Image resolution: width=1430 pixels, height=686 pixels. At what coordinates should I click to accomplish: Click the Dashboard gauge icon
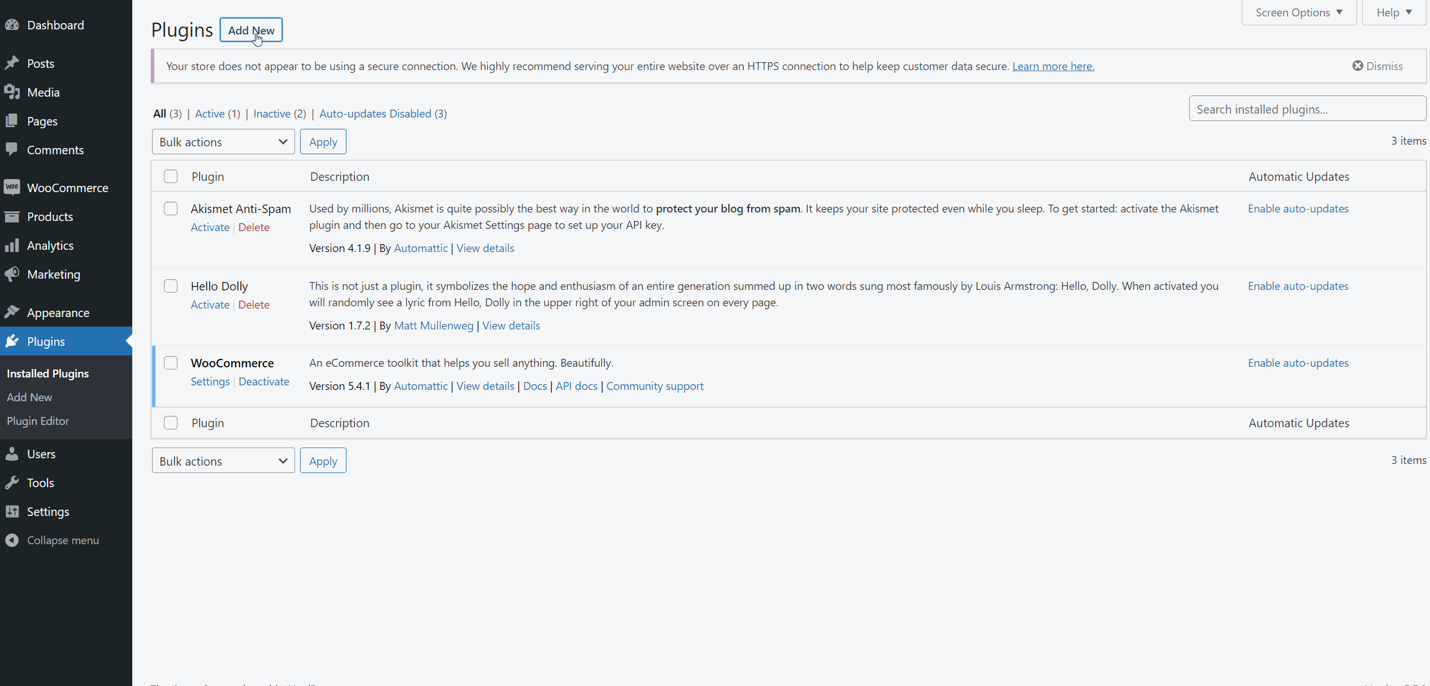coord(12,25)
